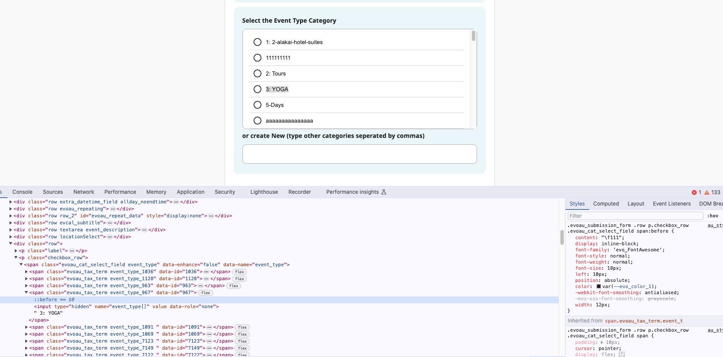Image resolution: width=723 pixels, height=357 pixels.
Task: Click the flex badge for event_type_7149 span
Action: [242, 348]
